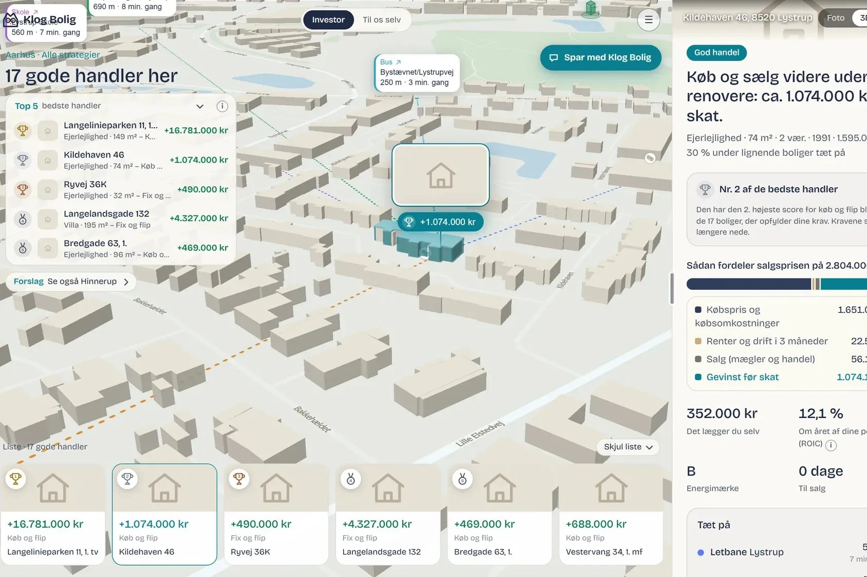Click the Klog Bolig logo

click(x=41, y=19)
